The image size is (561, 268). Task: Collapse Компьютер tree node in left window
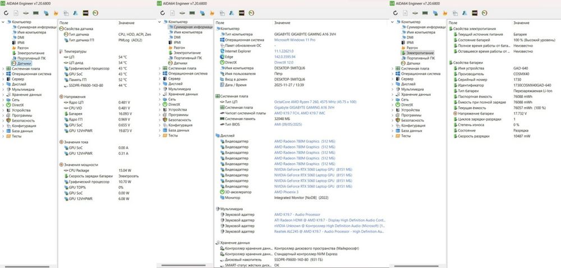pos(3,22)
